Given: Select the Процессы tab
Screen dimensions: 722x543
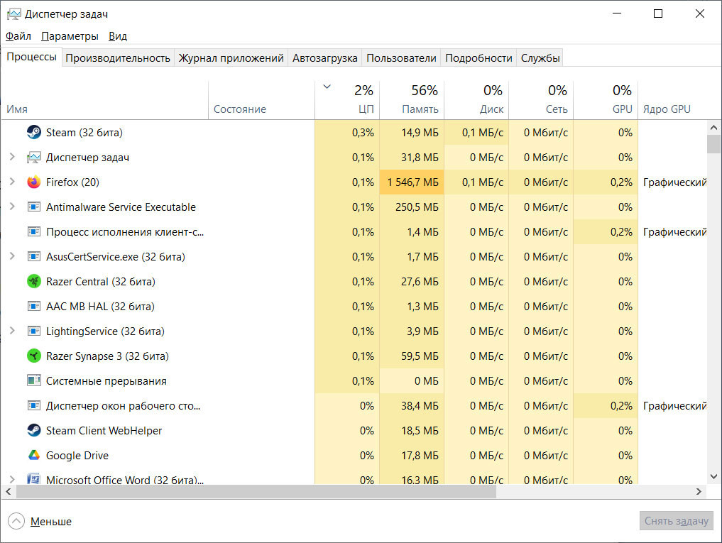Looking at the screenshot, I should (31, 57).
